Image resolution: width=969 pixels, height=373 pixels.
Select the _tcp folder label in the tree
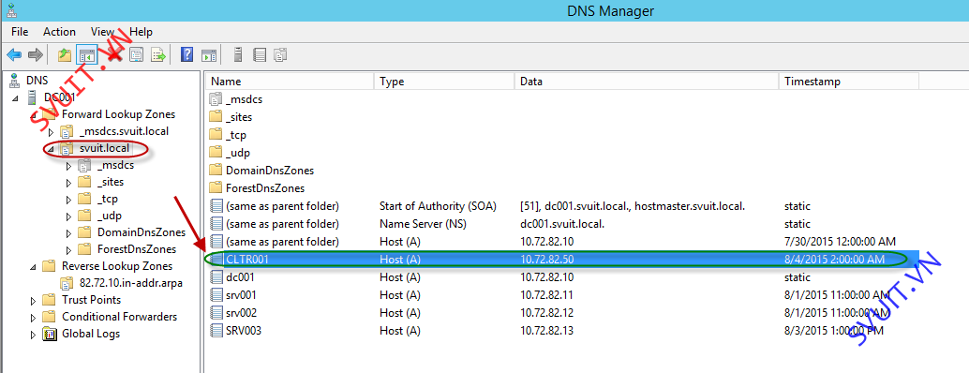coord(108,199)
